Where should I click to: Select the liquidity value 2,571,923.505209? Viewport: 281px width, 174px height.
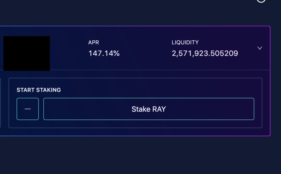click(205, 54)
